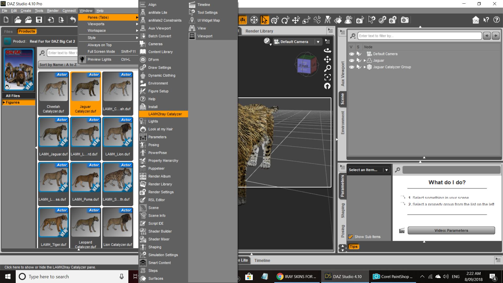The image size is (503, 283).
Task: Click the Tips button
Action: pos(353,247)
